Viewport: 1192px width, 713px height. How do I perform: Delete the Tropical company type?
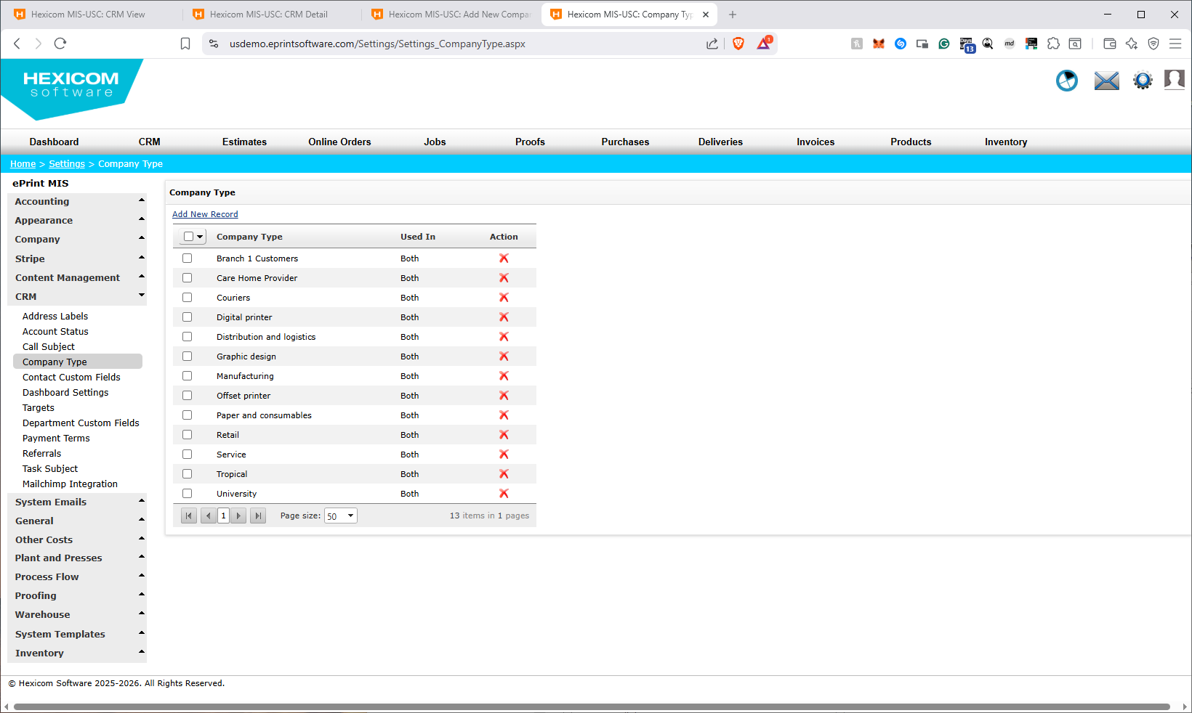(504, 474)
